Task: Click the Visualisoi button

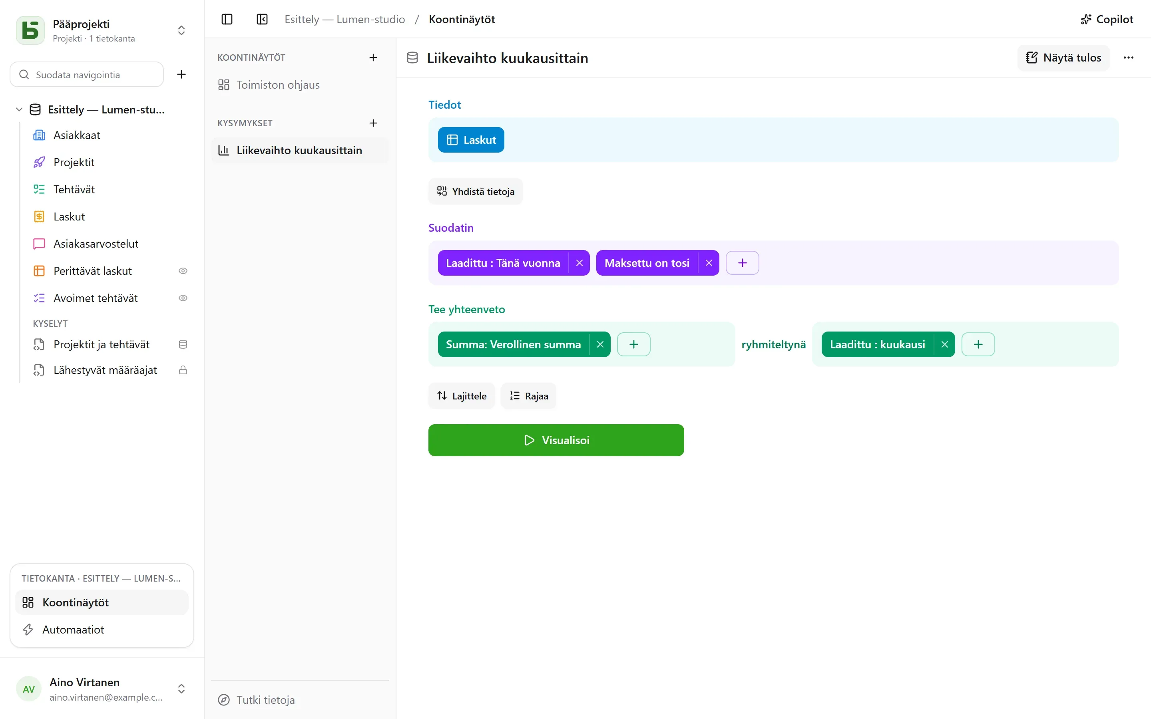Action: point(556,440)
